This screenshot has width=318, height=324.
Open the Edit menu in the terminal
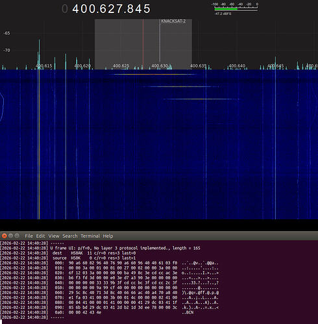point(40,236)
